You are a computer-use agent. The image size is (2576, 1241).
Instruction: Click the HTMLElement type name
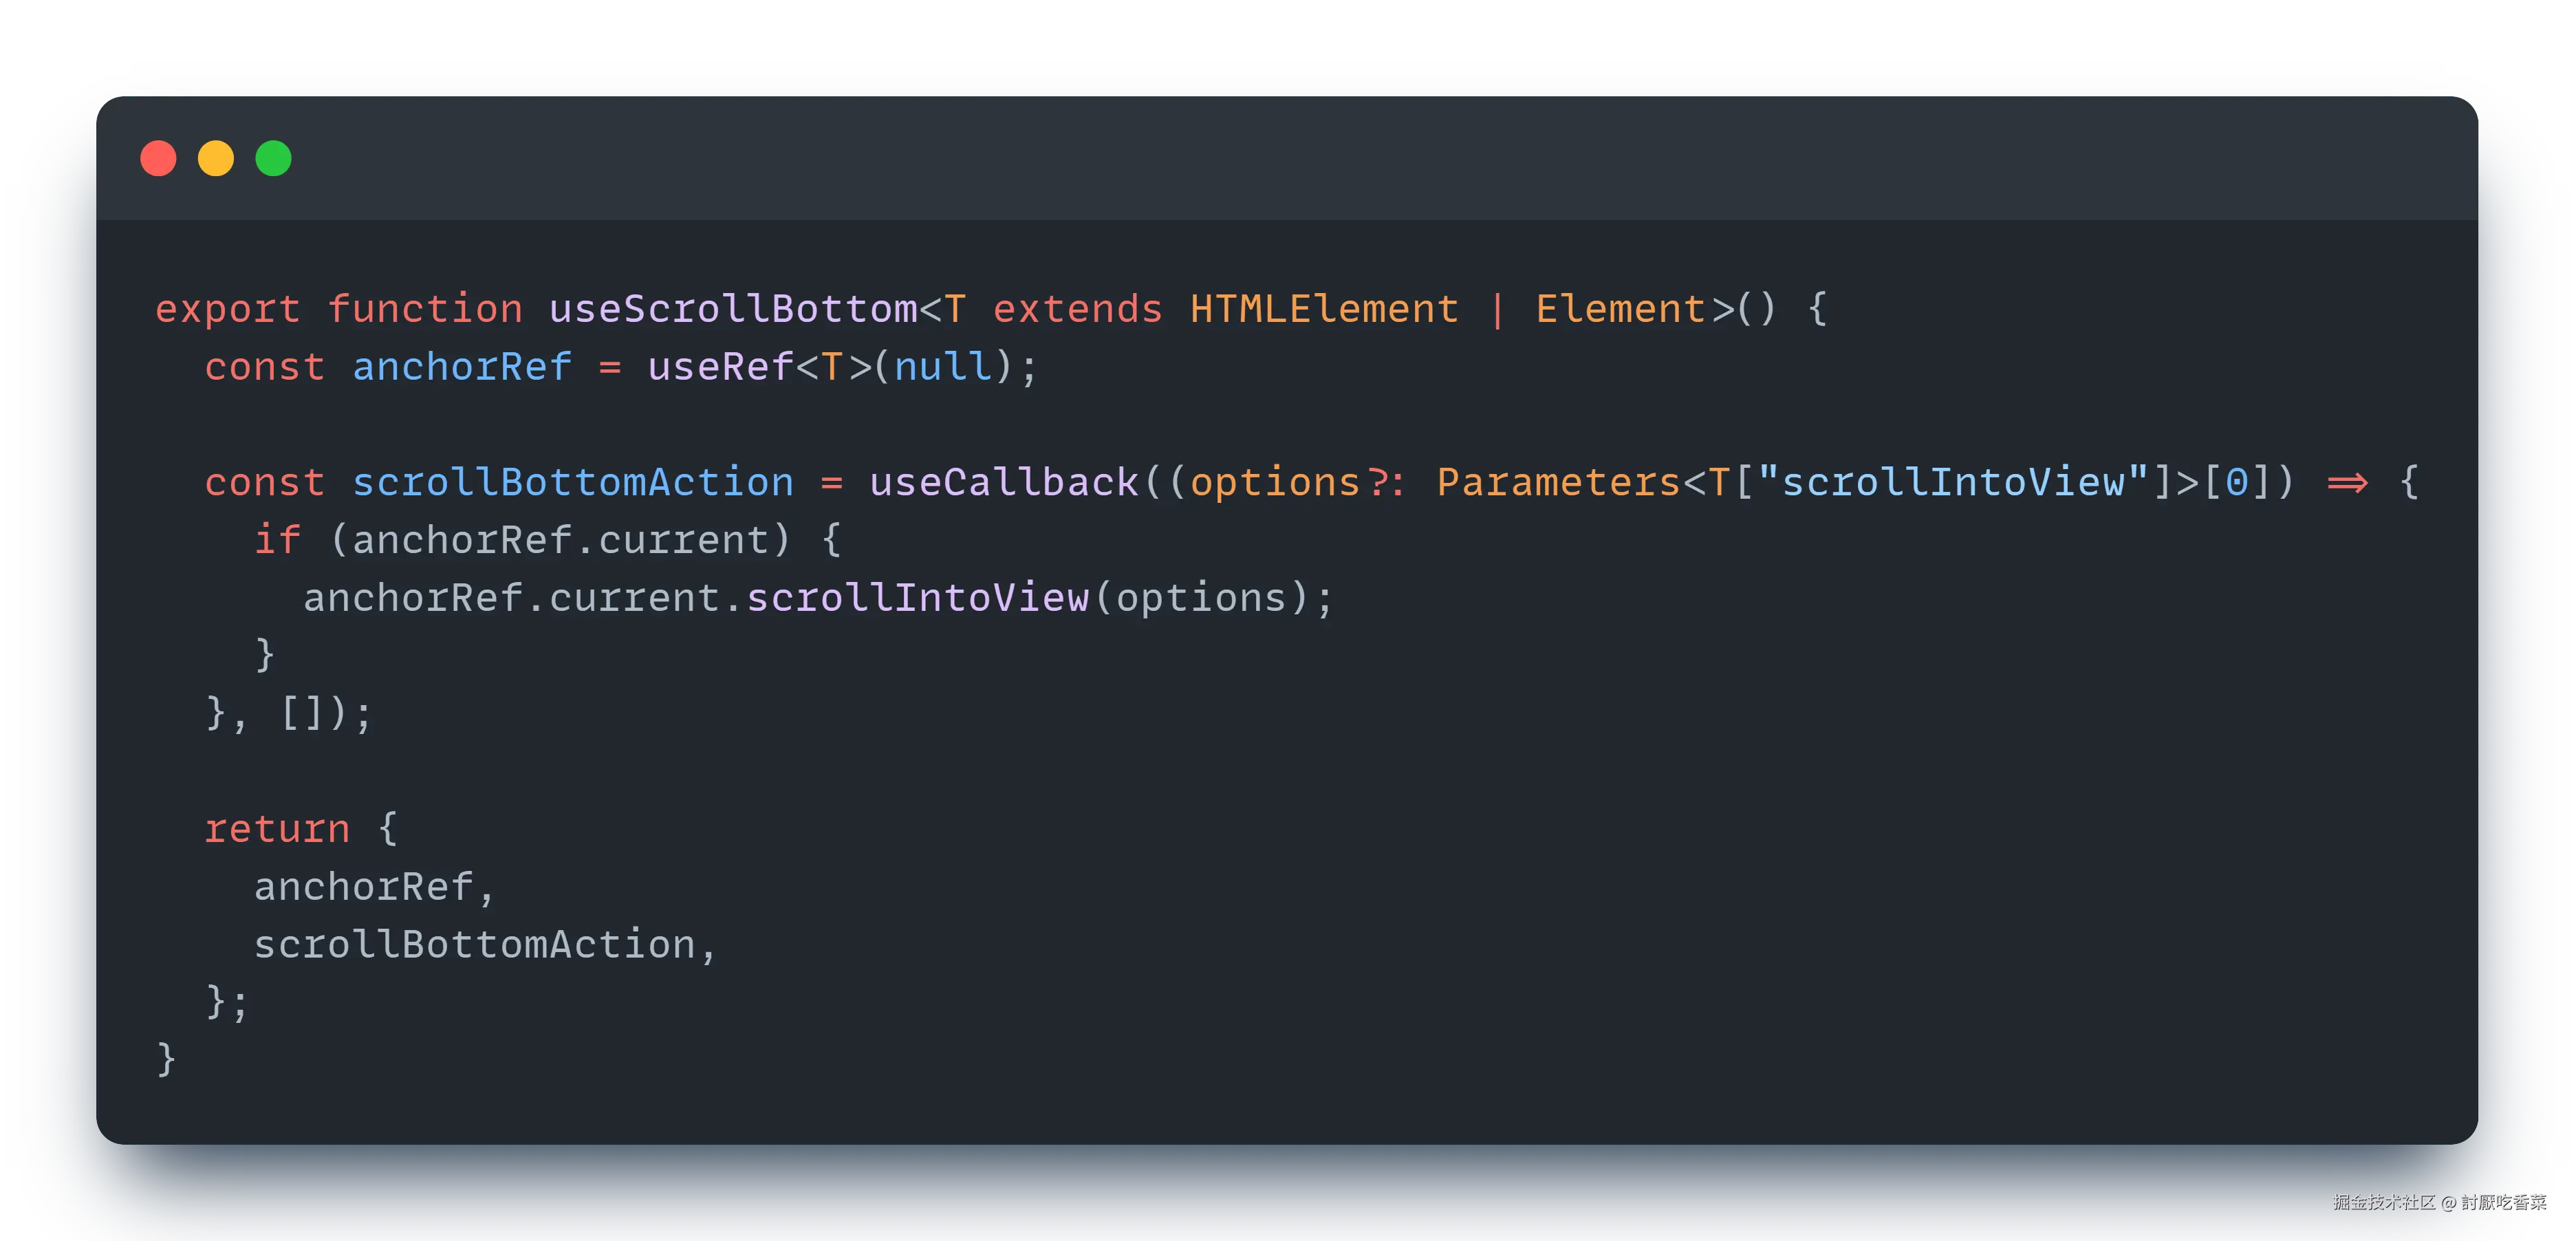coord(1324,309)
